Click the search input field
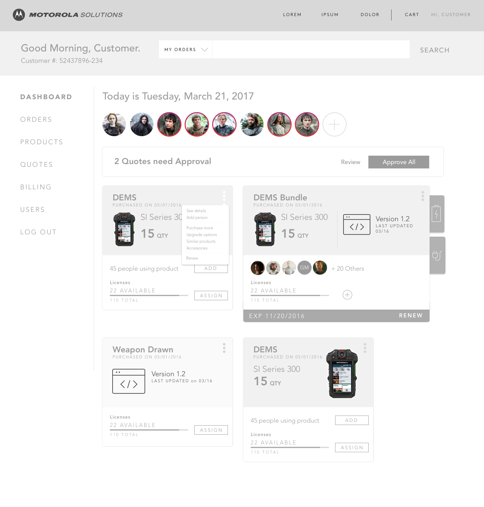The image size is (484, 507). pyautogui.click(x=311, y=49)
